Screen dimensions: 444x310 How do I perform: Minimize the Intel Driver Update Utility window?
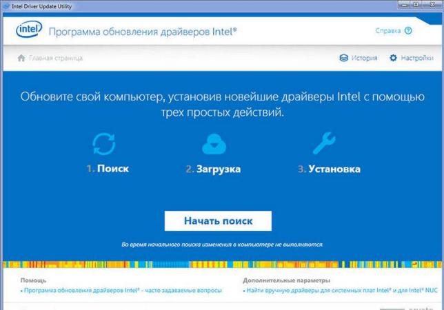[x=404, y=4]
